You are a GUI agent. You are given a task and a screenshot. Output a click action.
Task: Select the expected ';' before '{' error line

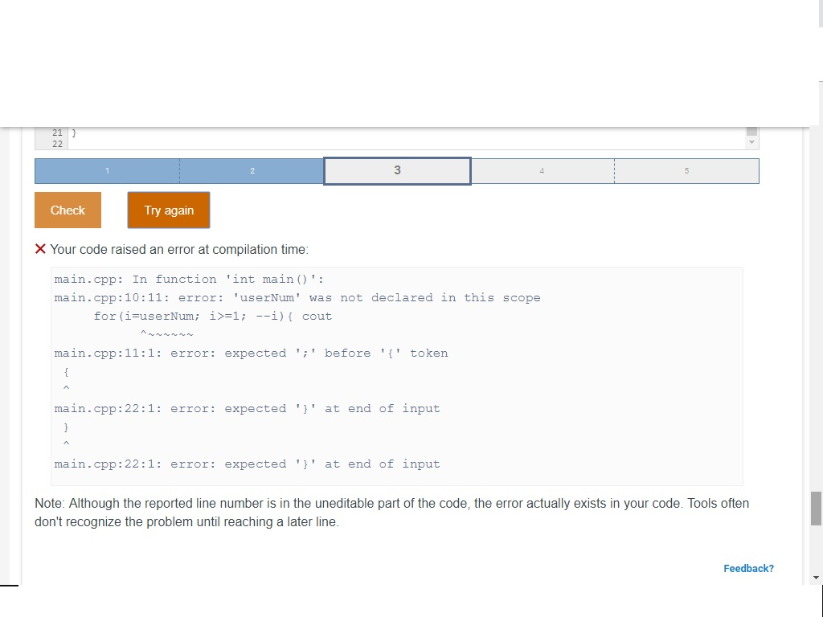pyautogui.click(x=251, y=353)
